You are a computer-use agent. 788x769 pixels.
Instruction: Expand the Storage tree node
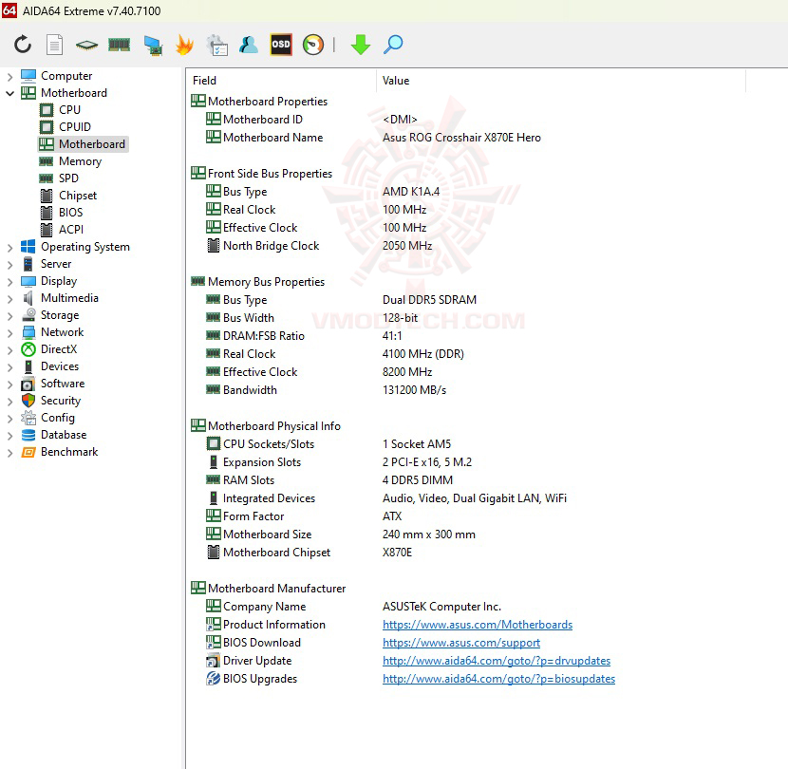tap(9, 315)
